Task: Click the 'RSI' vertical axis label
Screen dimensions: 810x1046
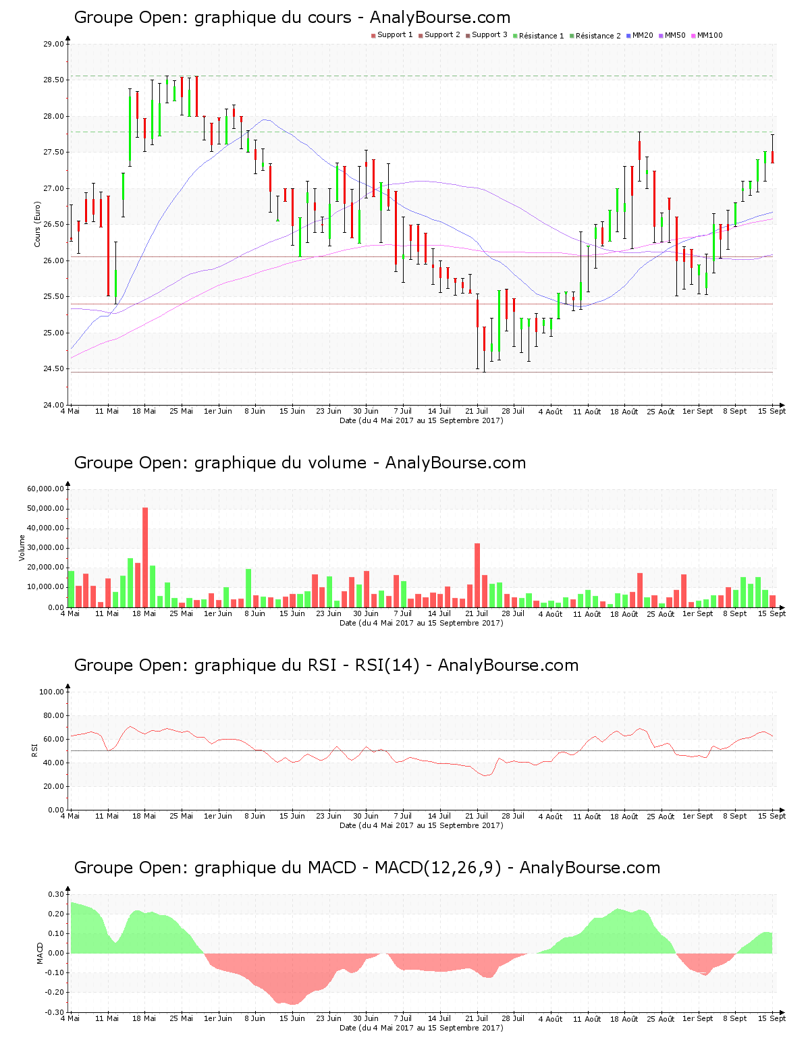Action: point(34,750)
